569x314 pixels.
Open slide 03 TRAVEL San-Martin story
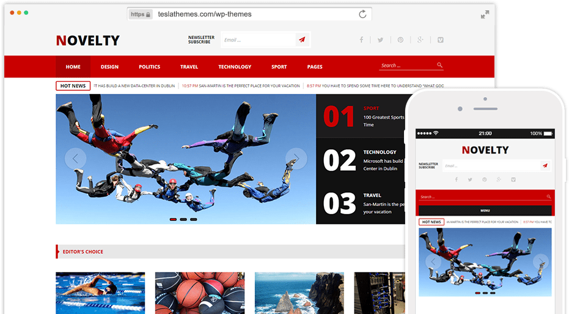pyautogui.click(x=361, y=203)
